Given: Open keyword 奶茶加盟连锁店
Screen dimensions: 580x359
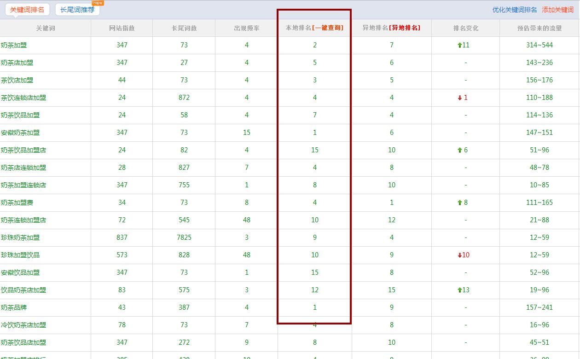Looking at the screenshot, I should tap(23, 185).
